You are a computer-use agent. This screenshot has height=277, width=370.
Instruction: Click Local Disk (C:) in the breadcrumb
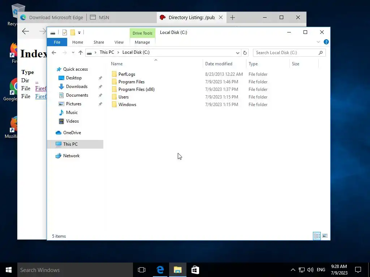pos(136,52)
